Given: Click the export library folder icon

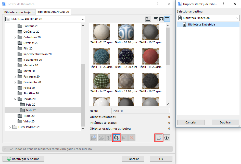Looking at the screenshot, I should tap(101, 138).
